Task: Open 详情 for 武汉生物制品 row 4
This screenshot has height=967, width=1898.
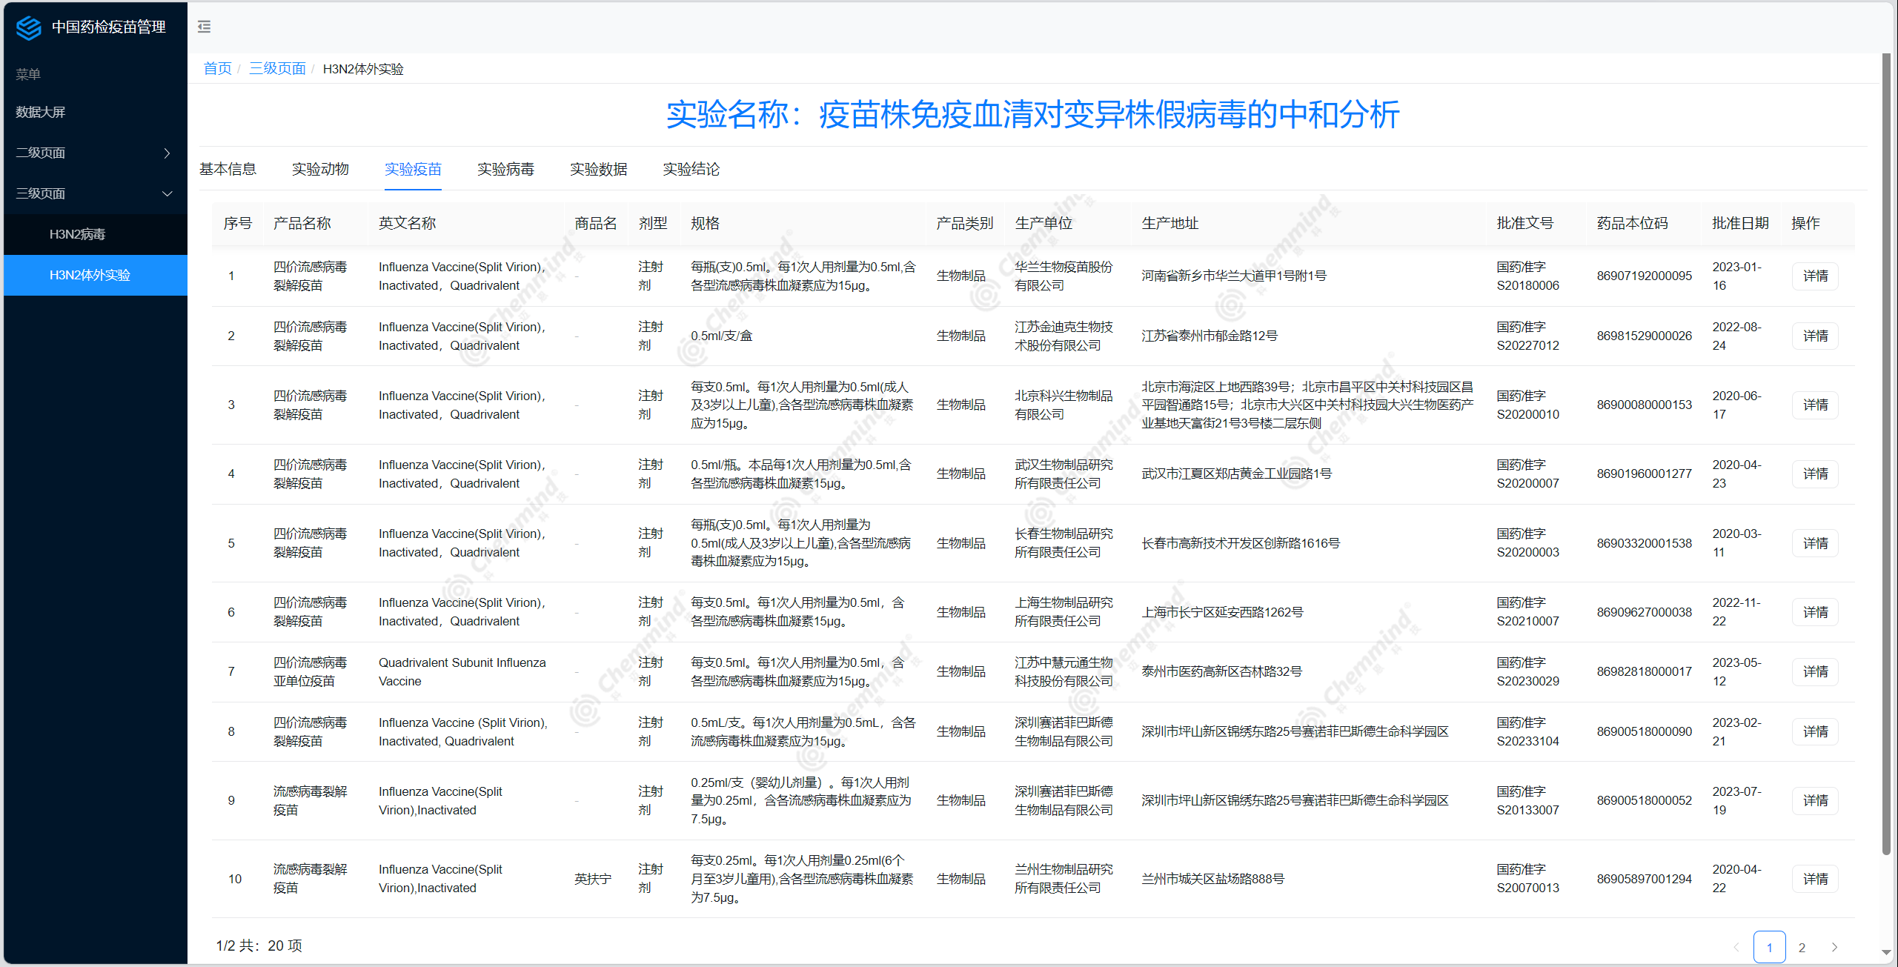Action: pyautogui.click(x=1815, y=473)
